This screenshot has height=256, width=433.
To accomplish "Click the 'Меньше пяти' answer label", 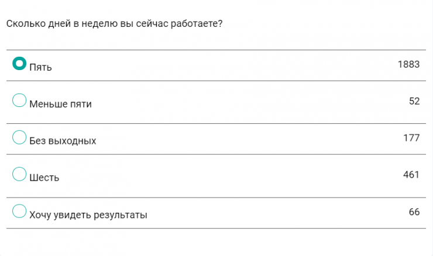I will (60, 104).
